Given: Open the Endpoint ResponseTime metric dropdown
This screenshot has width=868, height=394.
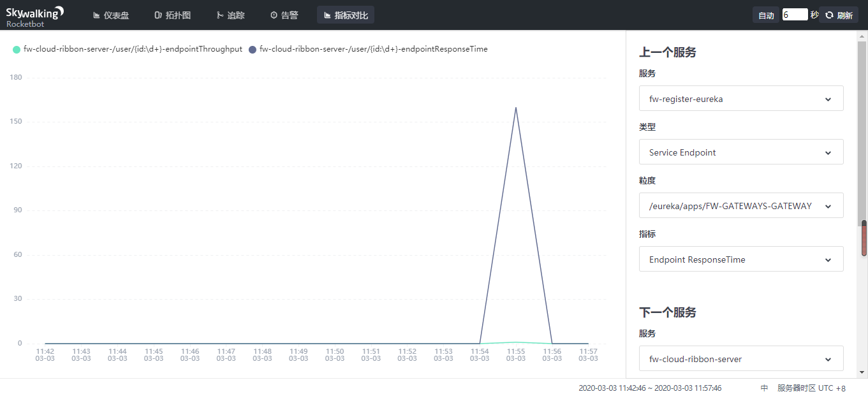Looking at the screenshot, I should point(740,259).
